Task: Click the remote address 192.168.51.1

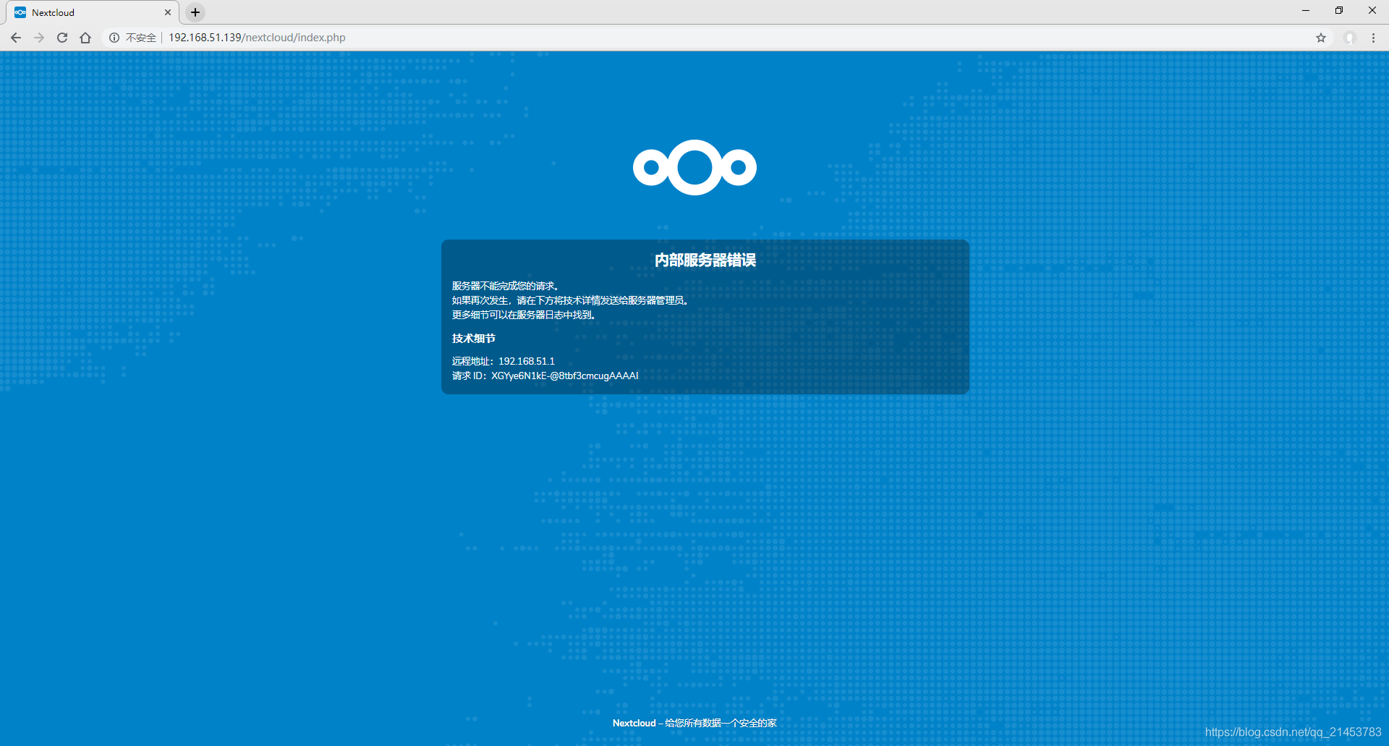Action: [x=527, y=361]
